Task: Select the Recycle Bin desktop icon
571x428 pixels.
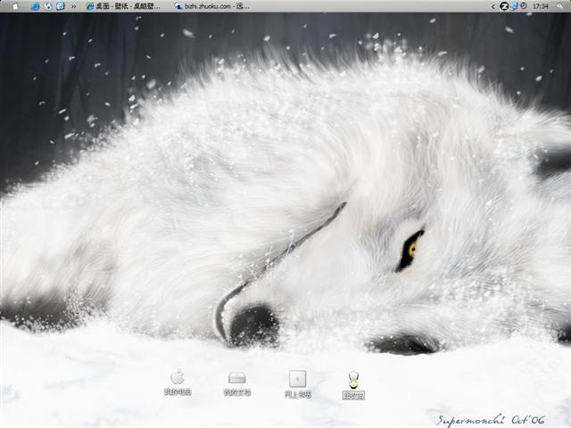Action: 353,379
